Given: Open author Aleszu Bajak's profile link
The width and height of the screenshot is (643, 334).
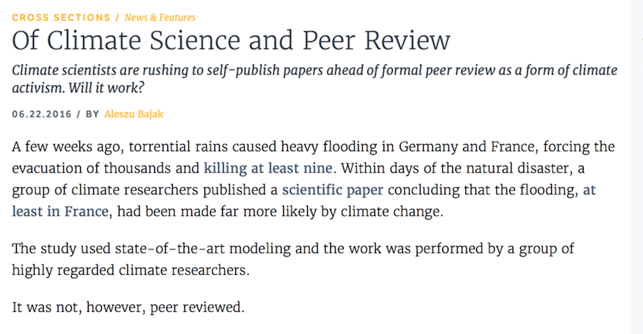Looking at the screenshot, I should 133,114.
